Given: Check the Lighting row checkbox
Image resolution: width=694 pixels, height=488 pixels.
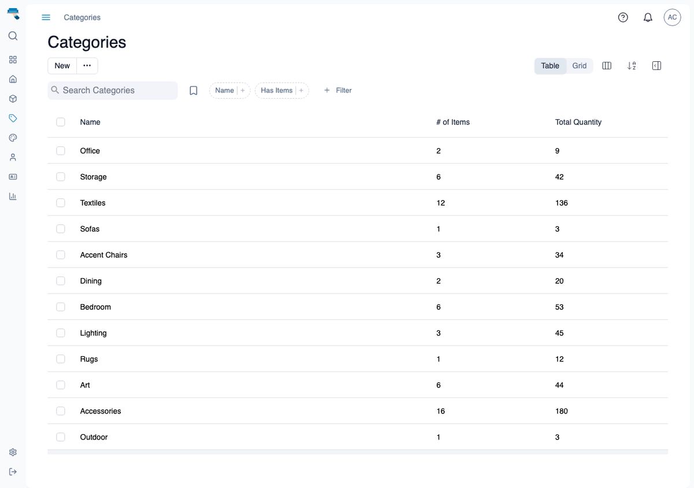Looking at the screenshot, I should (61, 333).
